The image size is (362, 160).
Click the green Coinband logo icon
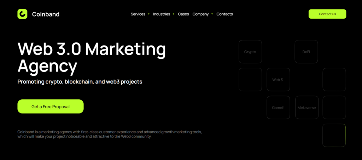point(22,14)
